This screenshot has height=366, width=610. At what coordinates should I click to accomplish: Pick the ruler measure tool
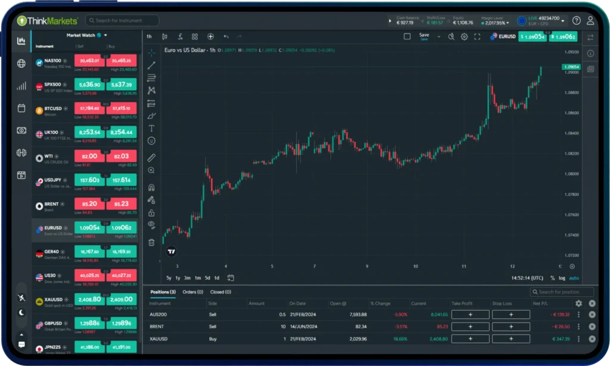point(151,158)
